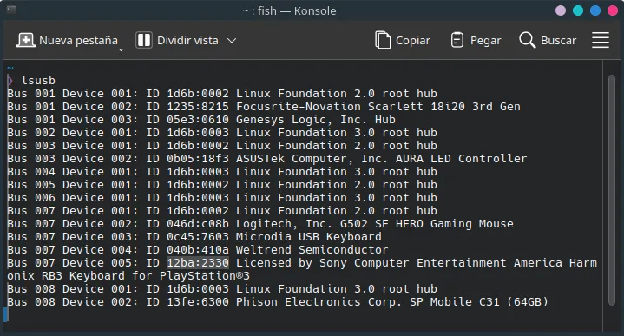Click the Weltrend Semiconductor line
The width and height of the screenshot is (624, 336).
point(197,249)
